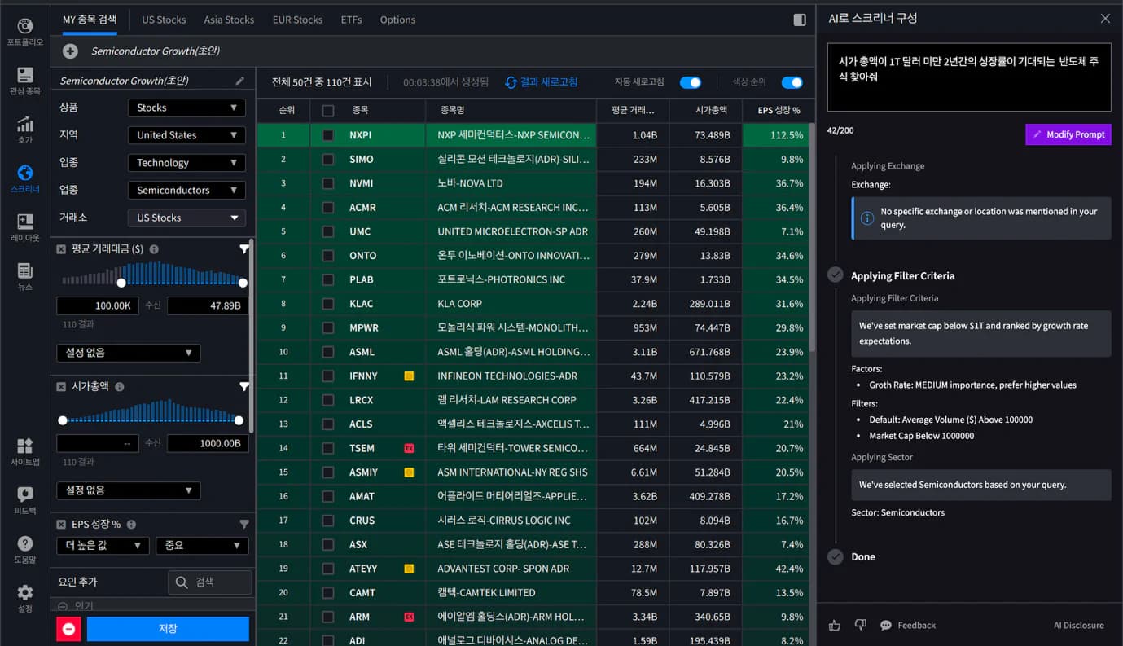Click the thumbs down feedback icon
The height and width of the screenshot is (646, 1123).
pos(860,625)
